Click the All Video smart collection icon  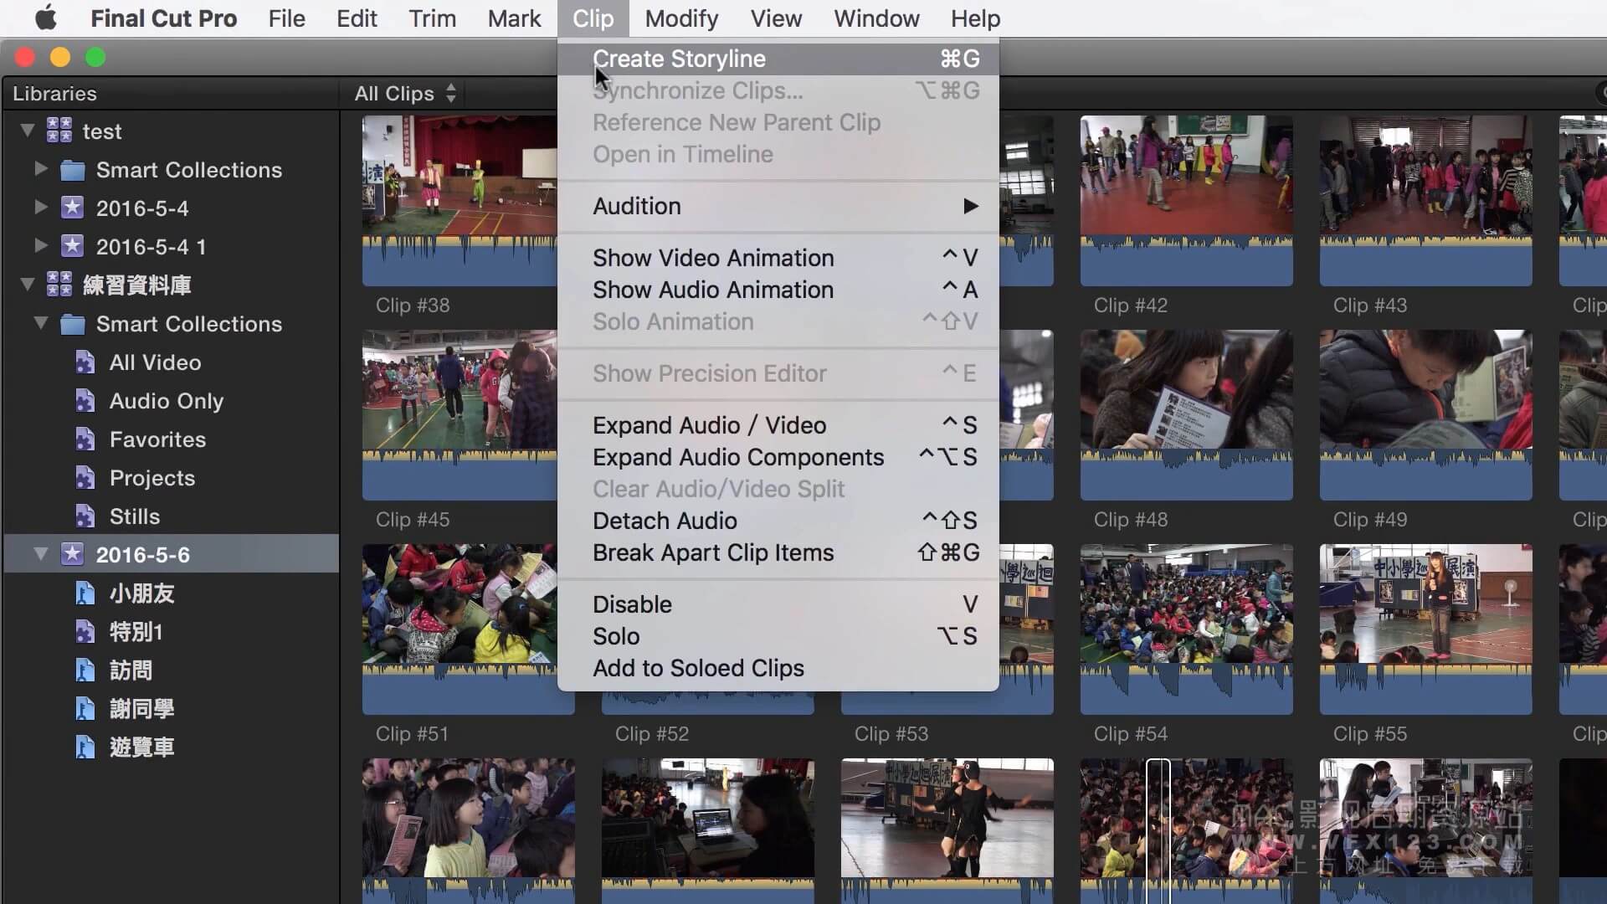coord(85,362)
